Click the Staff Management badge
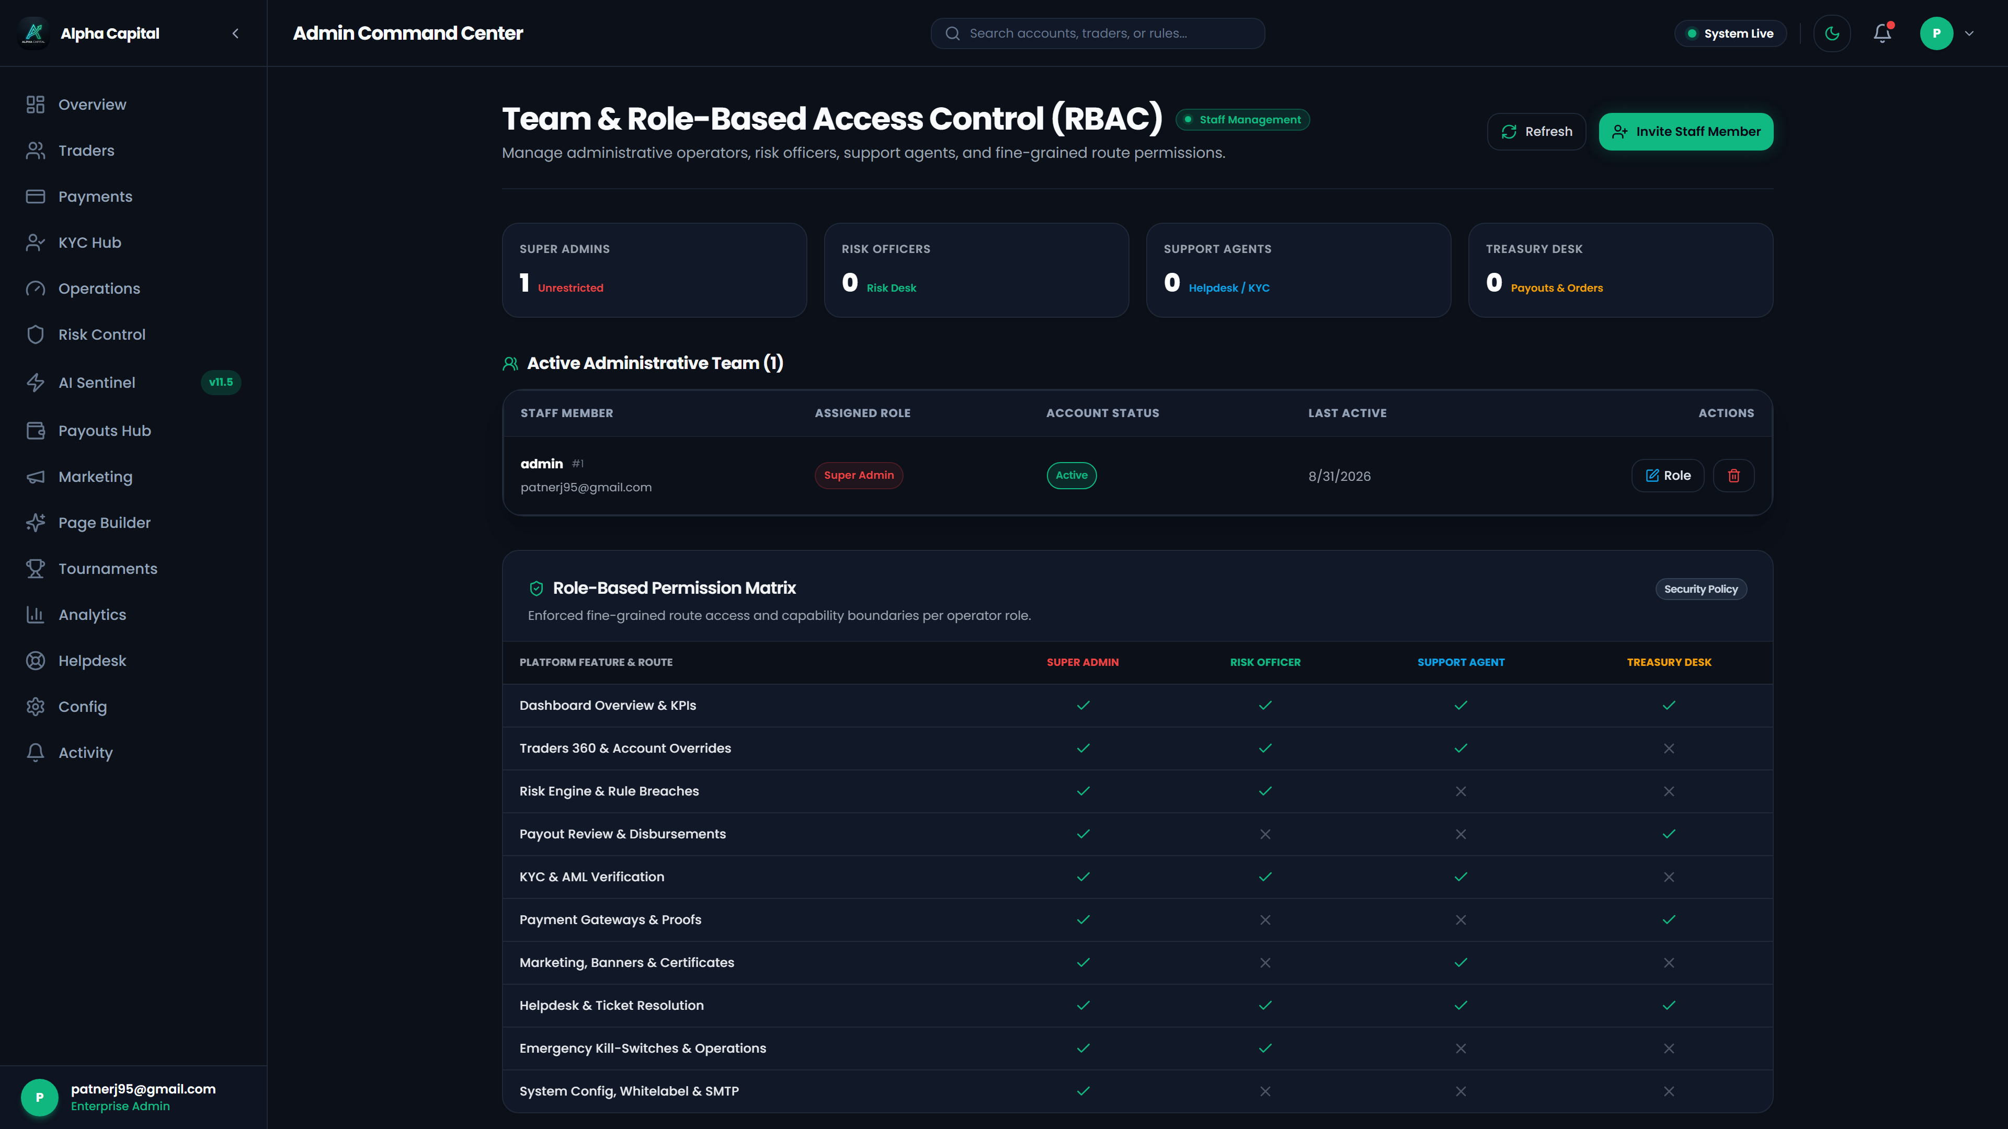Viewport: 2008px width, 1129px height. point(1242,119)
